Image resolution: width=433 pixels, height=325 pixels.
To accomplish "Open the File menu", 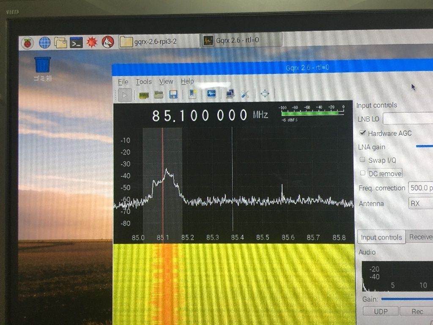I will (123, 82).
